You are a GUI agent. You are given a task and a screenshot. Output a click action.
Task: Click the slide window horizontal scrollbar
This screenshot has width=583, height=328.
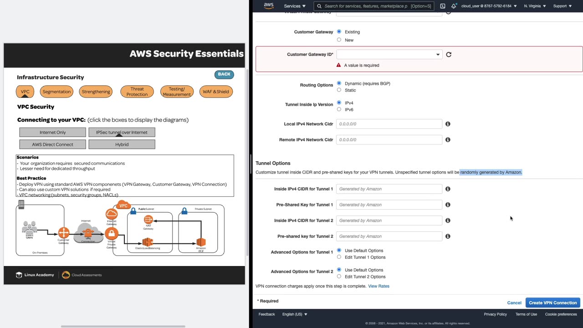click(123, 326)
